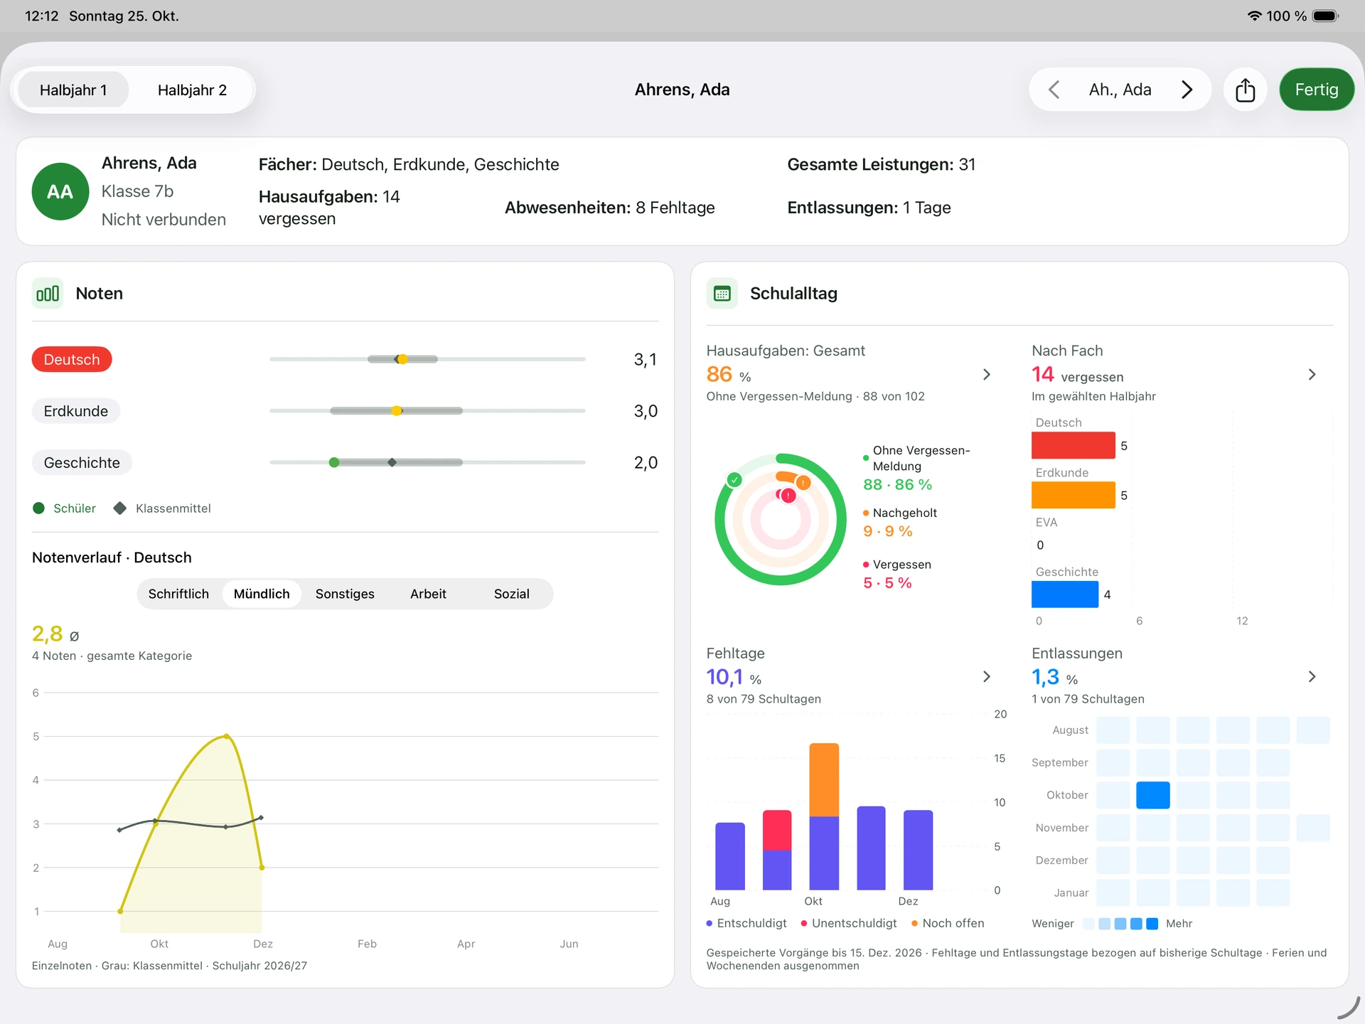Go to previous student with left chevron
This screenshot has width=1365, height=1024.
[x=1054, y=90]
